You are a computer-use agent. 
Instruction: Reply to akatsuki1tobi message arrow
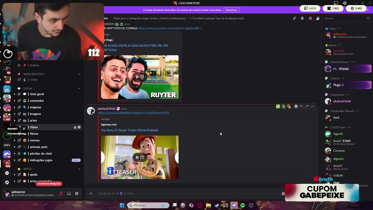301,106
